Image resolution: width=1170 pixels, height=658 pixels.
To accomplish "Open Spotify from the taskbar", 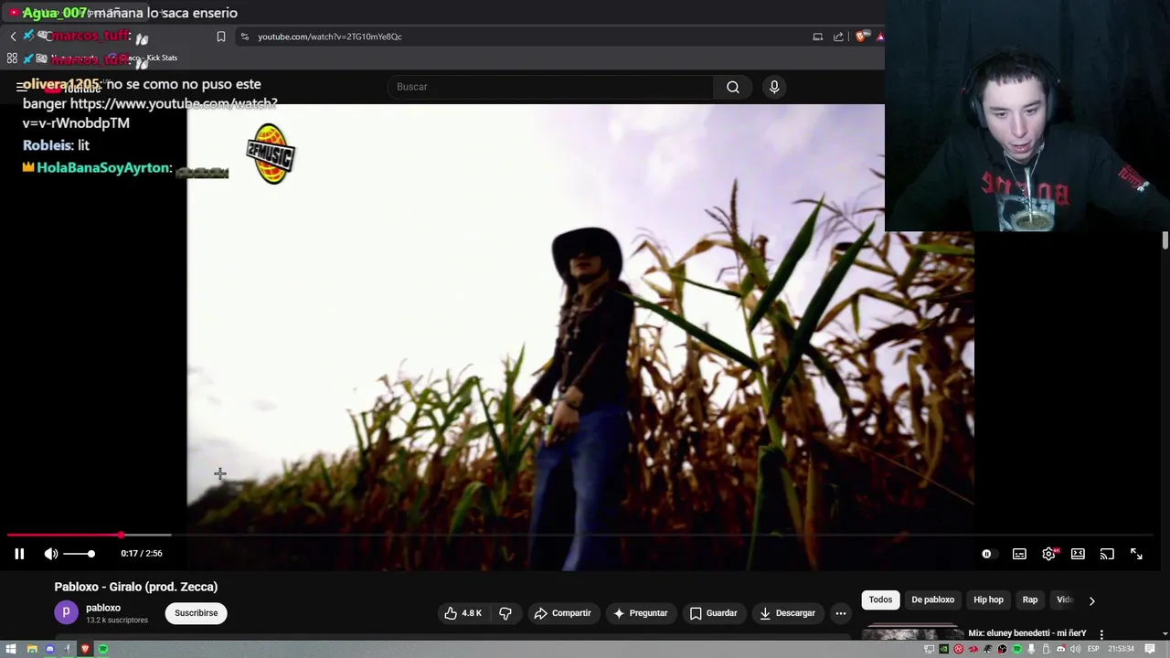I will pos(103,649).
